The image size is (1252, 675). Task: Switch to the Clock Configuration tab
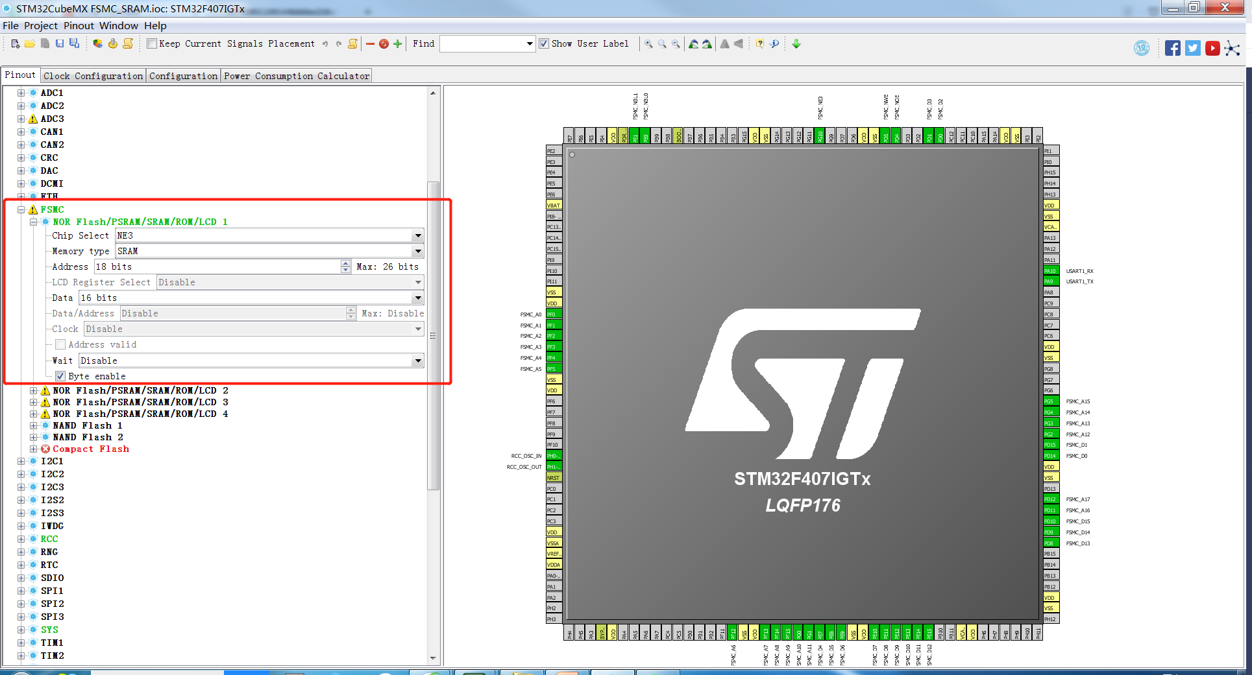tap(93, 76)
